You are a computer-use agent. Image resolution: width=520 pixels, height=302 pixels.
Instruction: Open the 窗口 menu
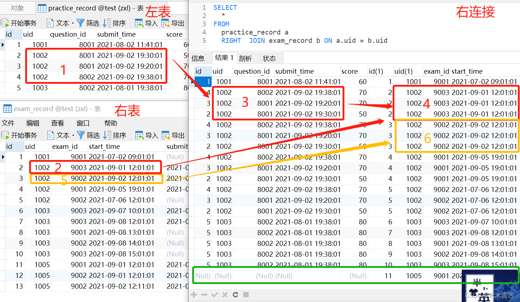(83, 123)
